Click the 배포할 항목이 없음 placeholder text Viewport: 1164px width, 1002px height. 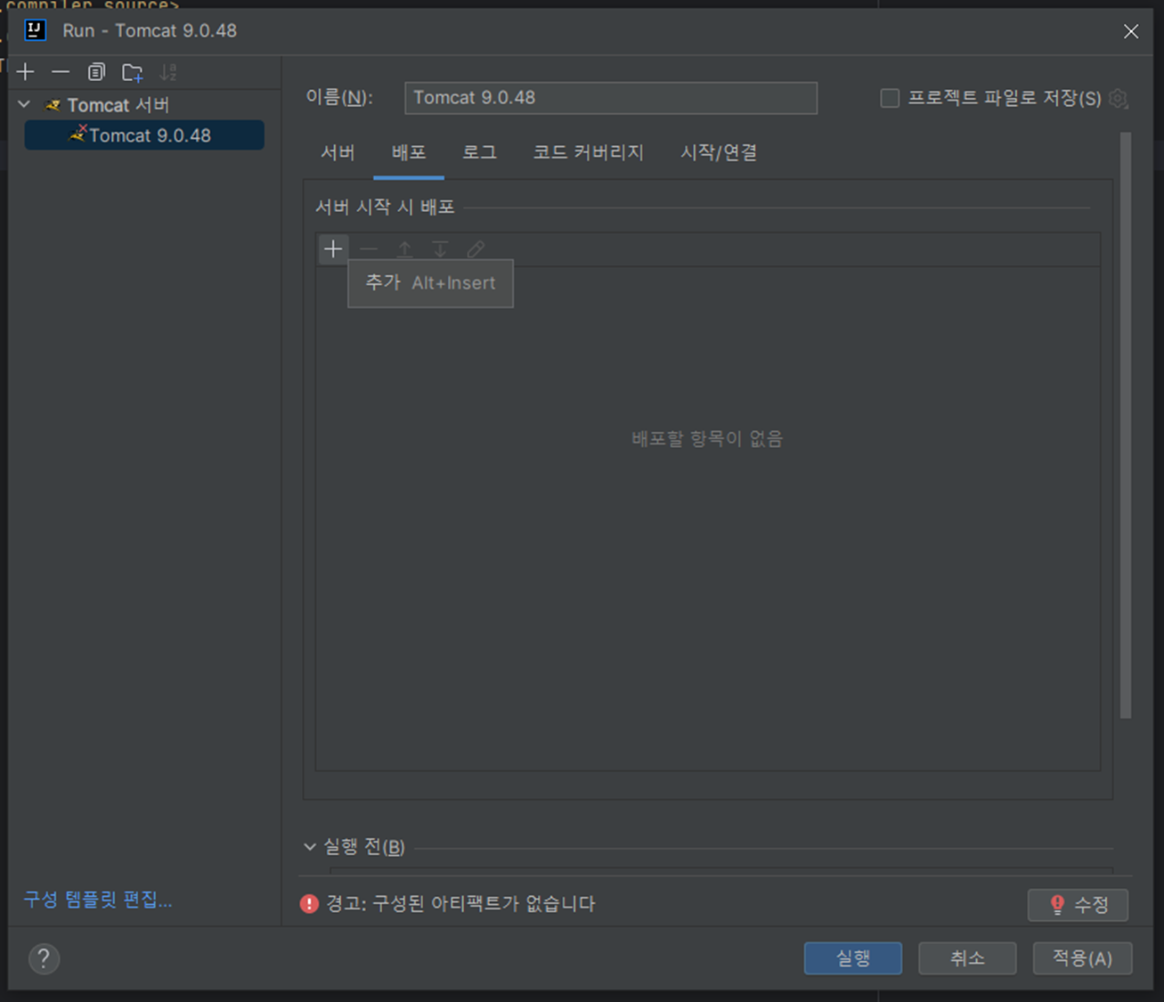coord(707,438)
